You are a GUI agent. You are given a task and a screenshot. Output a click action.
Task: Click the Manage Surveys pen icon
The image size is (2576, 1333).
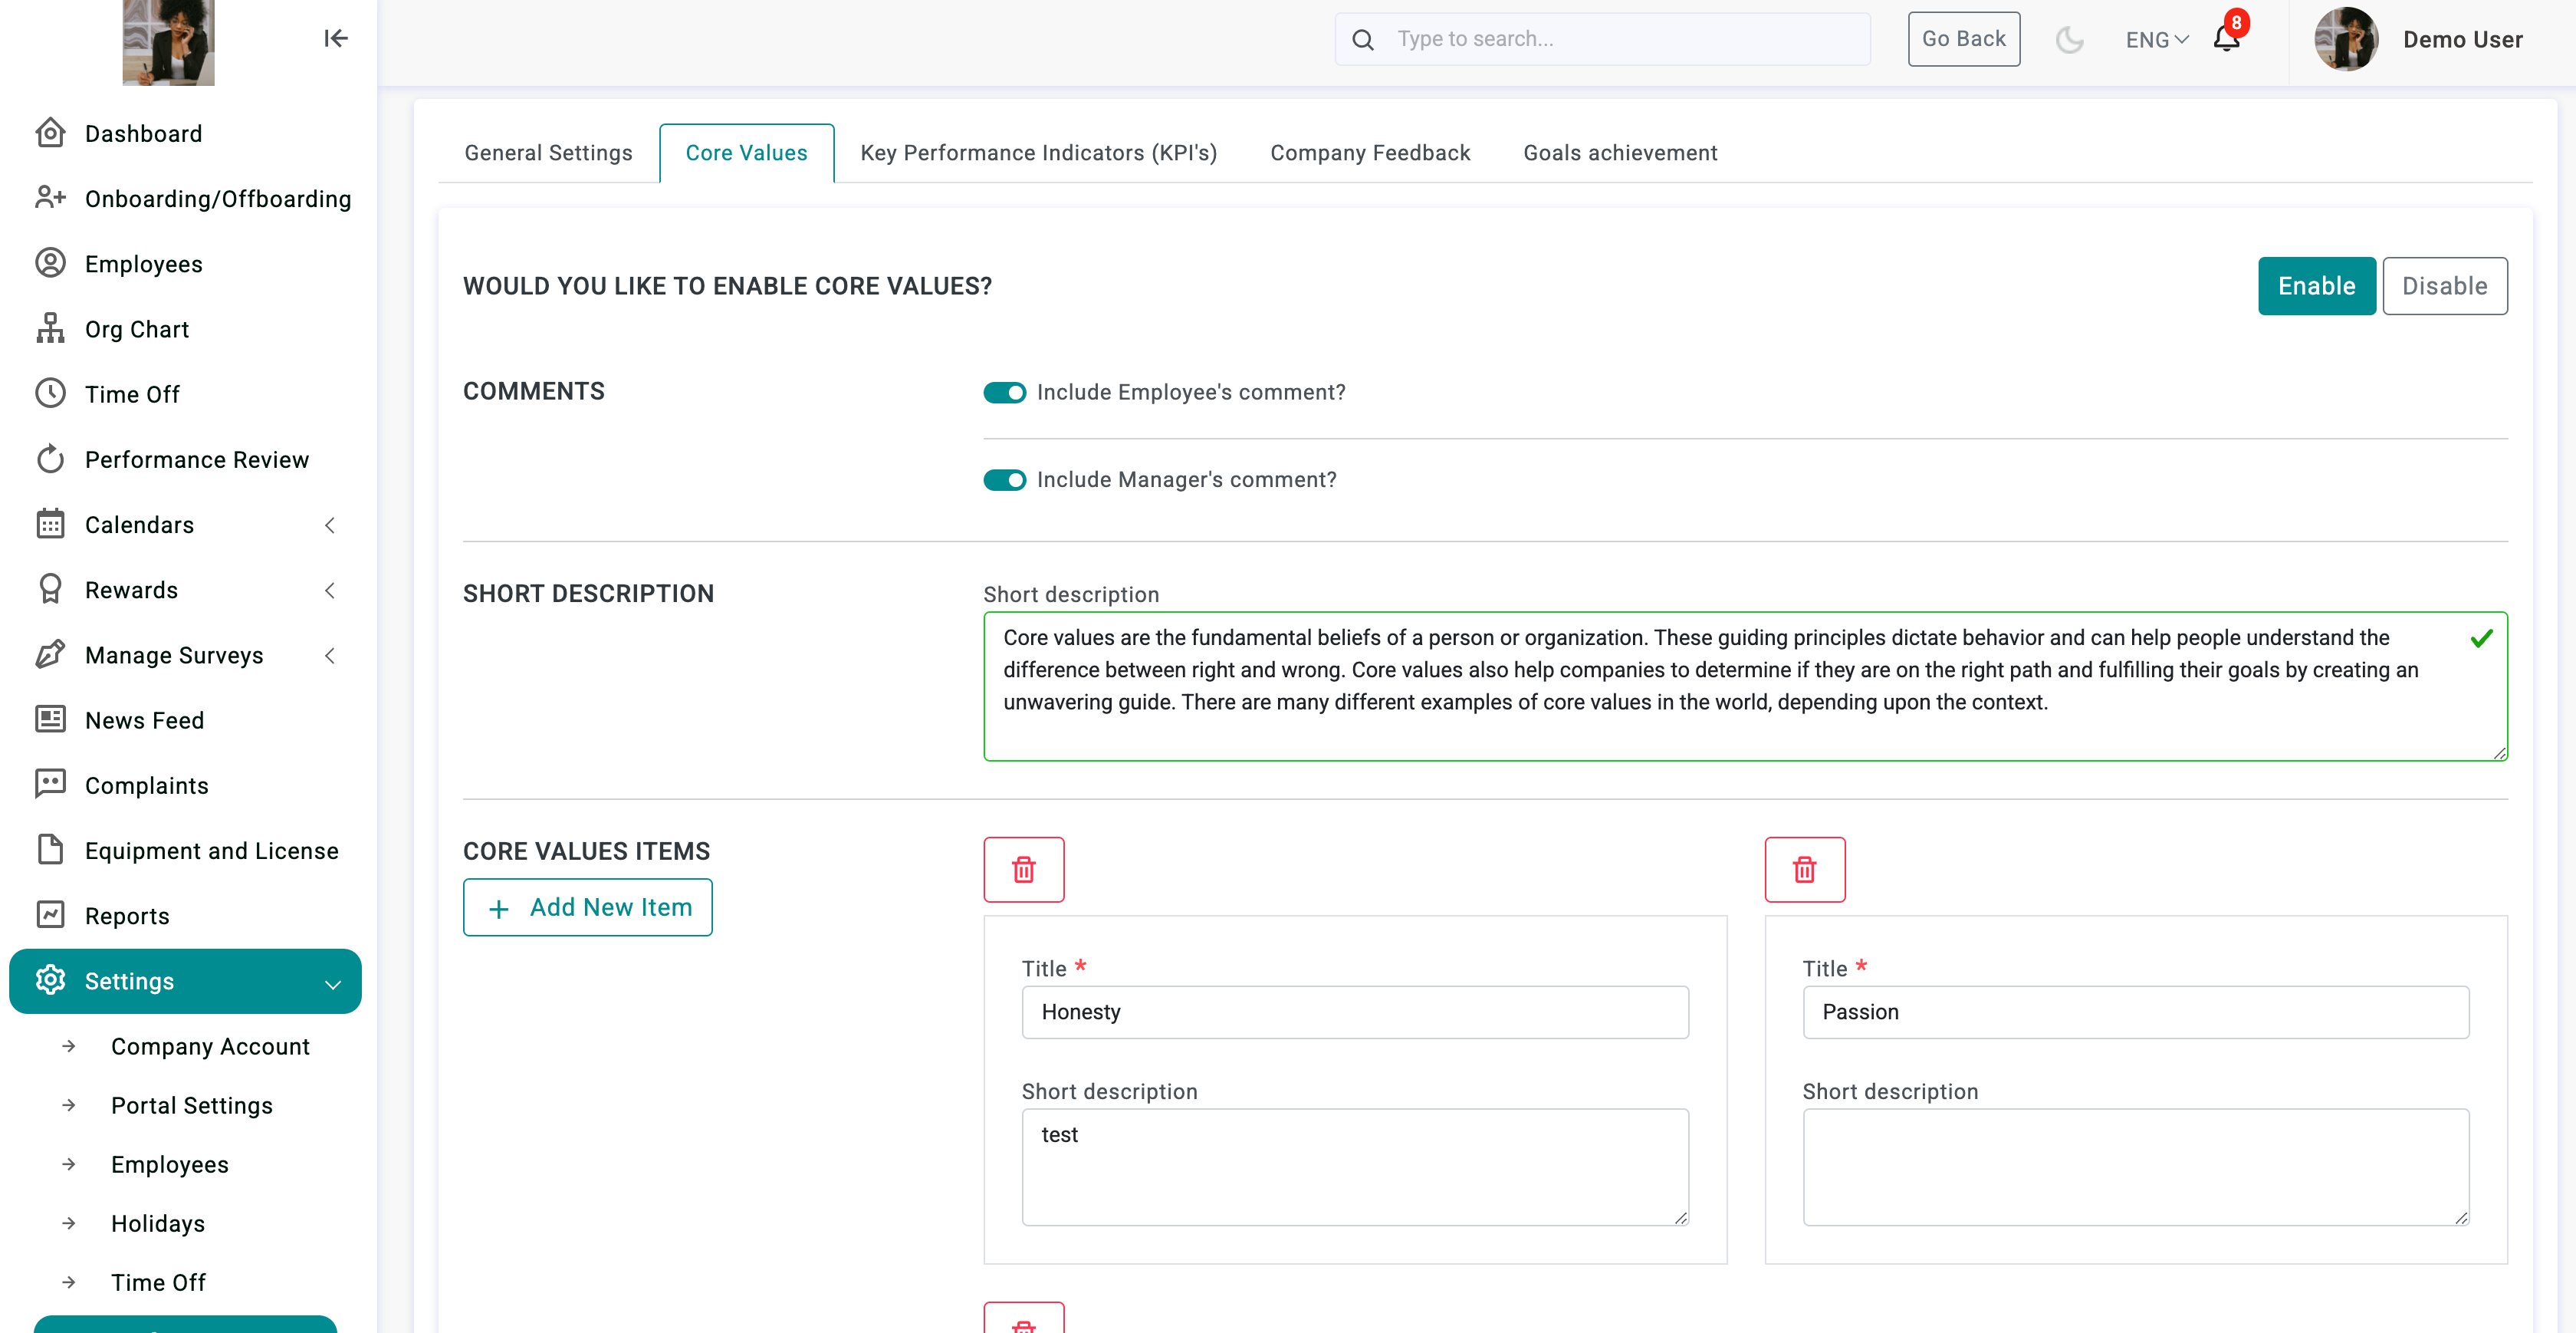(50, 654)
